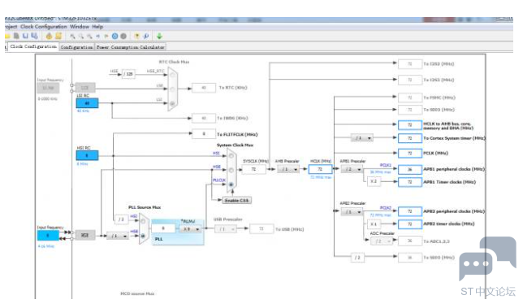The width and height of the screenshot is (523, 304).
Task: Click the round orange report icon
Action: point(49,36)
